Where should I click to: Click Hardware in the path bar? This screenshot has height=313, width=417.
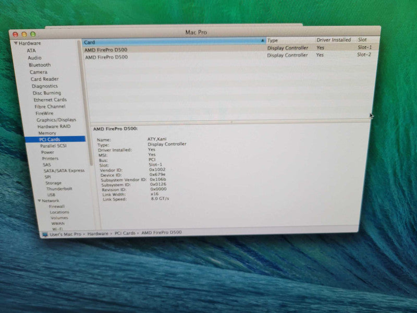(98, 233)
